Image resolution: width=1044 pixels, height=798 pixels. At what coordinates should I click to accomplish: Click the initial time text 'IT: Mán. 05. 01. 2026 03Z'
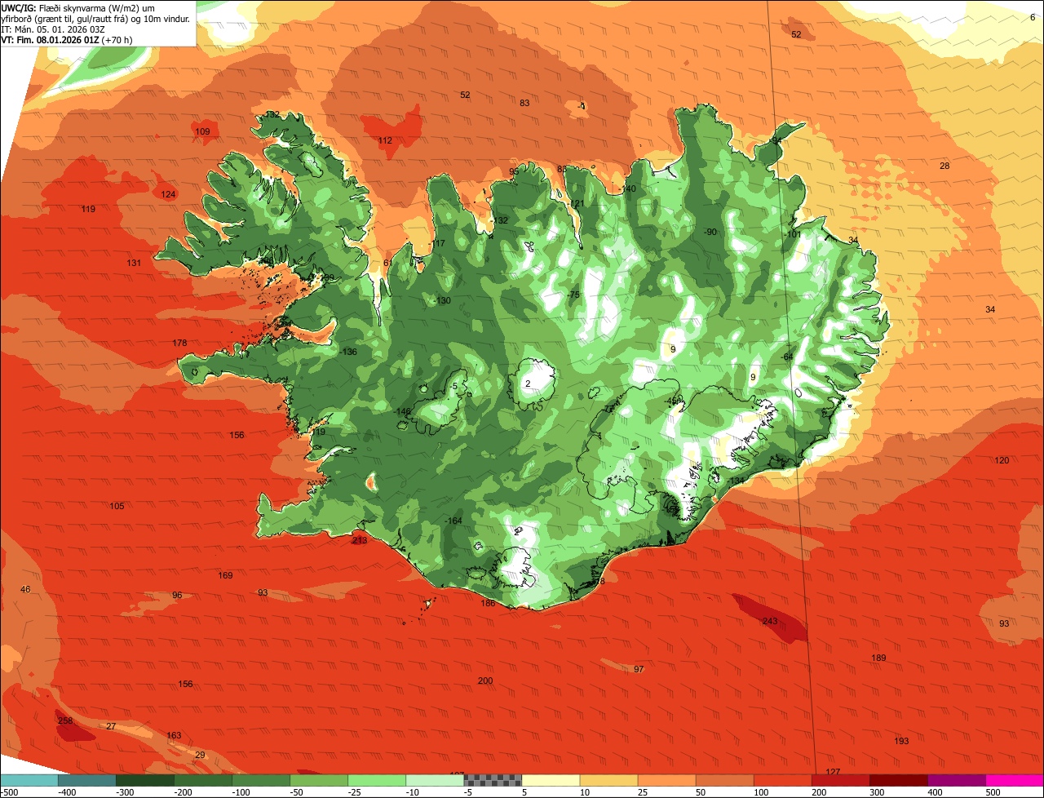[53, 29]
